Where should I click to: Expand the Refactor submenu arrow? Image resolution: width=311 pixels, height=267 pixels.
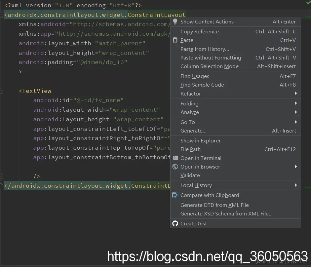pos(296,93)
